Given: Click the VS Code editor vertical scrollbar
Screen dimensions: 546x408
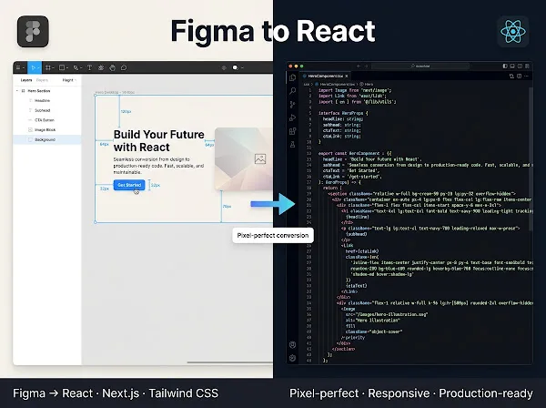Looking at the screenshot, I should click(531, 158).
